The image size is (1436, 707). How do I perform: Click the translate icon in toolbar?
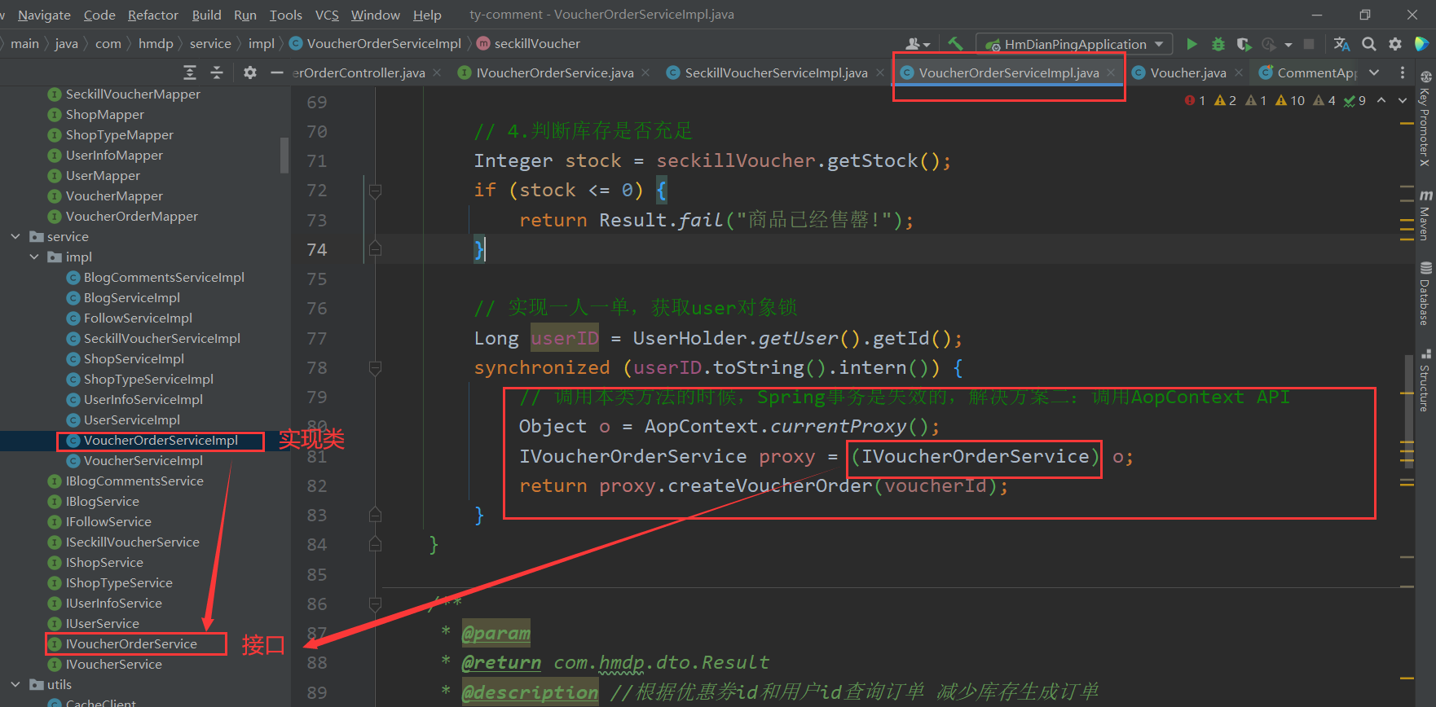[x=1341, y=44]
